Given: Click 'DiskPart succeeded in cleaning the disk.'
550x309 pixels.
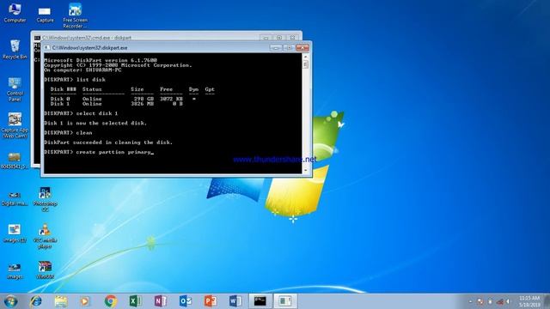Looking at the screenshot, I should [108, 142].
